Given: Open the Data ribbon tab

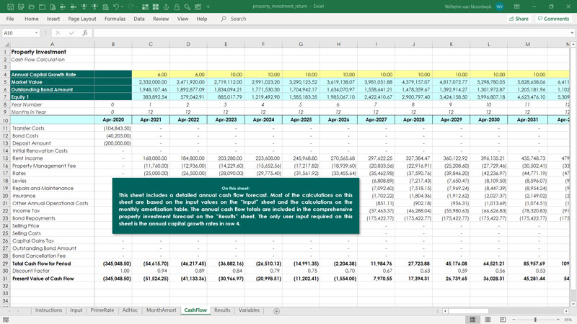Looking at the screenshot, I should (139, 19).
